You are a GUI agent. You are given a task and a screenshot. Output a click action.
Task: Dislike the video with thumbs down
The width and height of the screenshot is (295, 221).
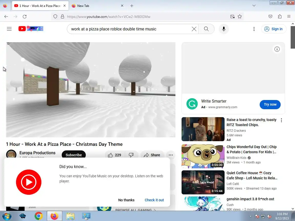point(131,155)
